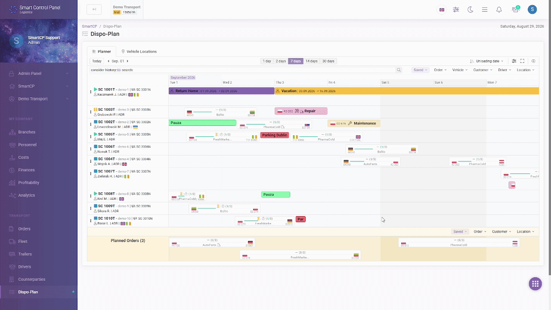This screenshot has height=310, width=551.
Task: Click the search magnifier icon
Action: click(399, 70)
